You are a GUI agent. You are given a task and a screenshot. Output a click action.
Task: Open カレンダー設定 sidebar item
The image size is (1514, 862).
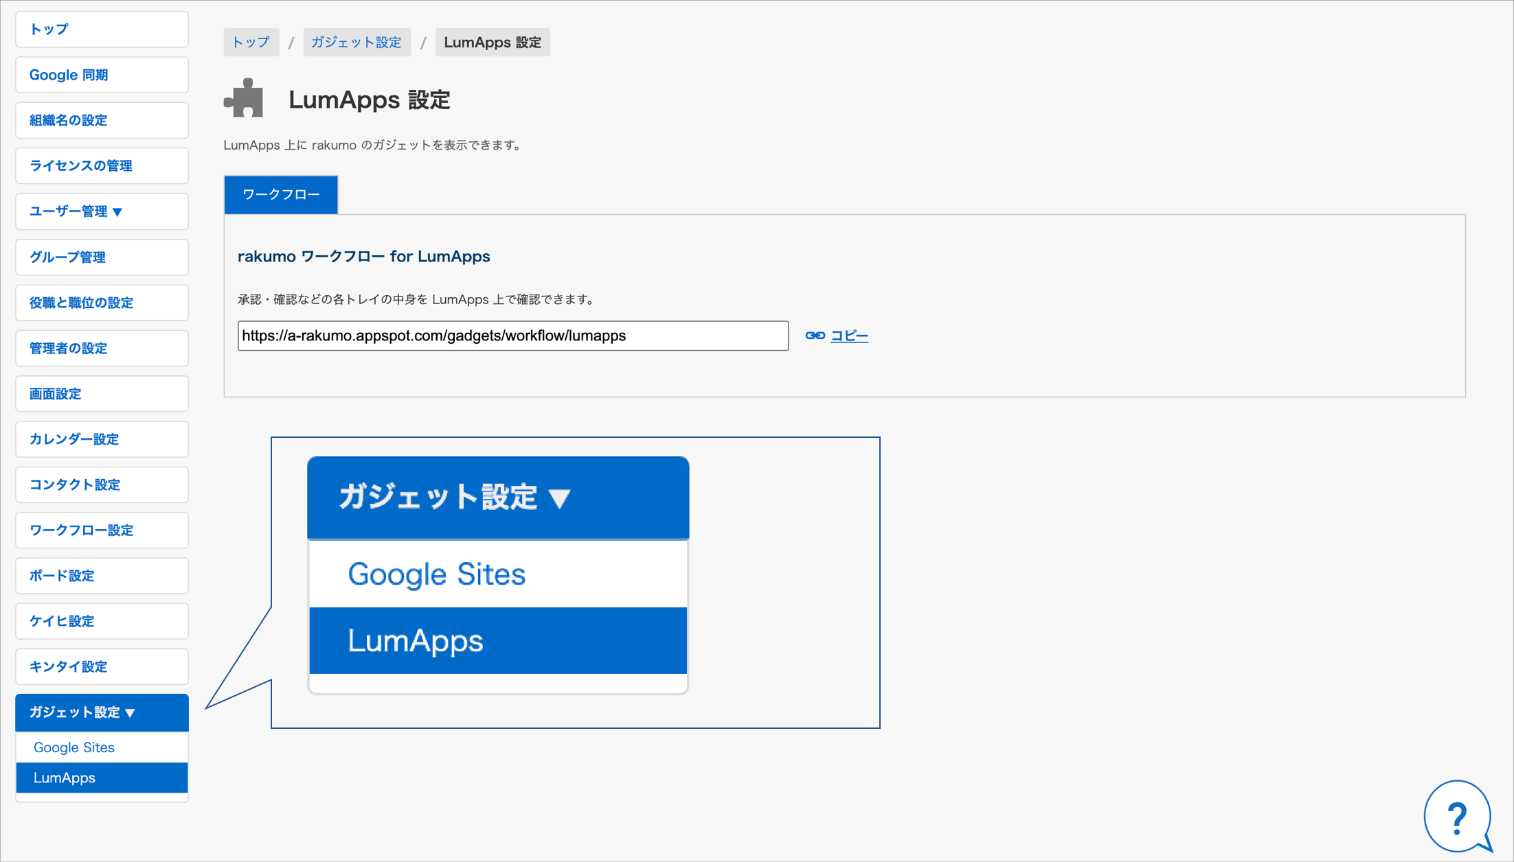coord(102,439)
